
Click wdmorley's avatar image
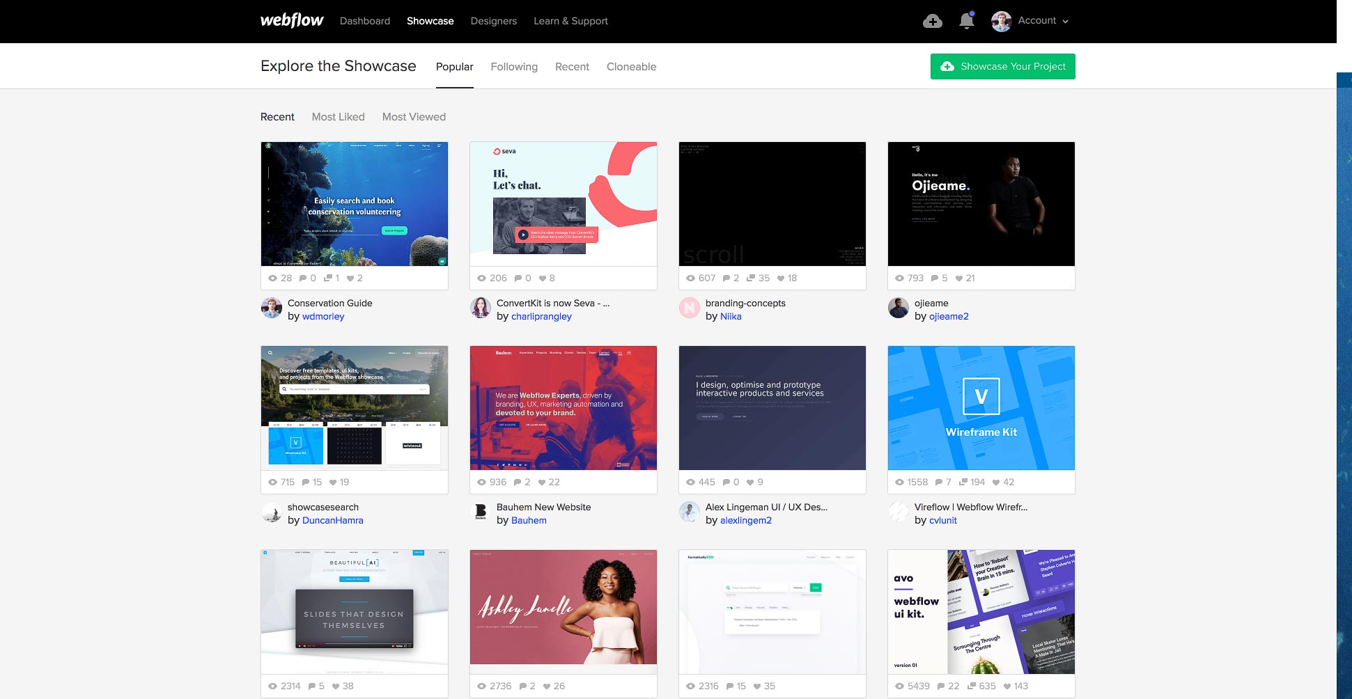[272, 308]
